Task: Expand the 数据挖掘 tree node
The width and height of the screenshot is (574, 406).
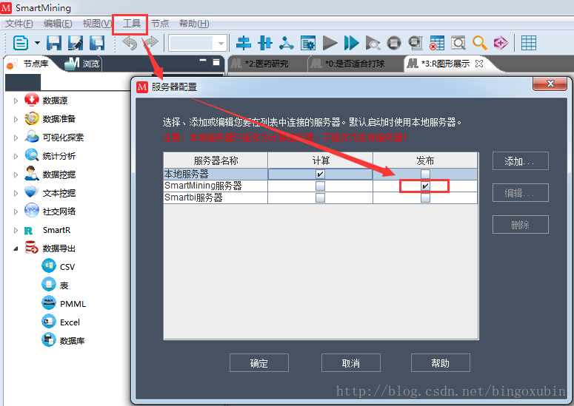Action: click(x=16, y=175)
